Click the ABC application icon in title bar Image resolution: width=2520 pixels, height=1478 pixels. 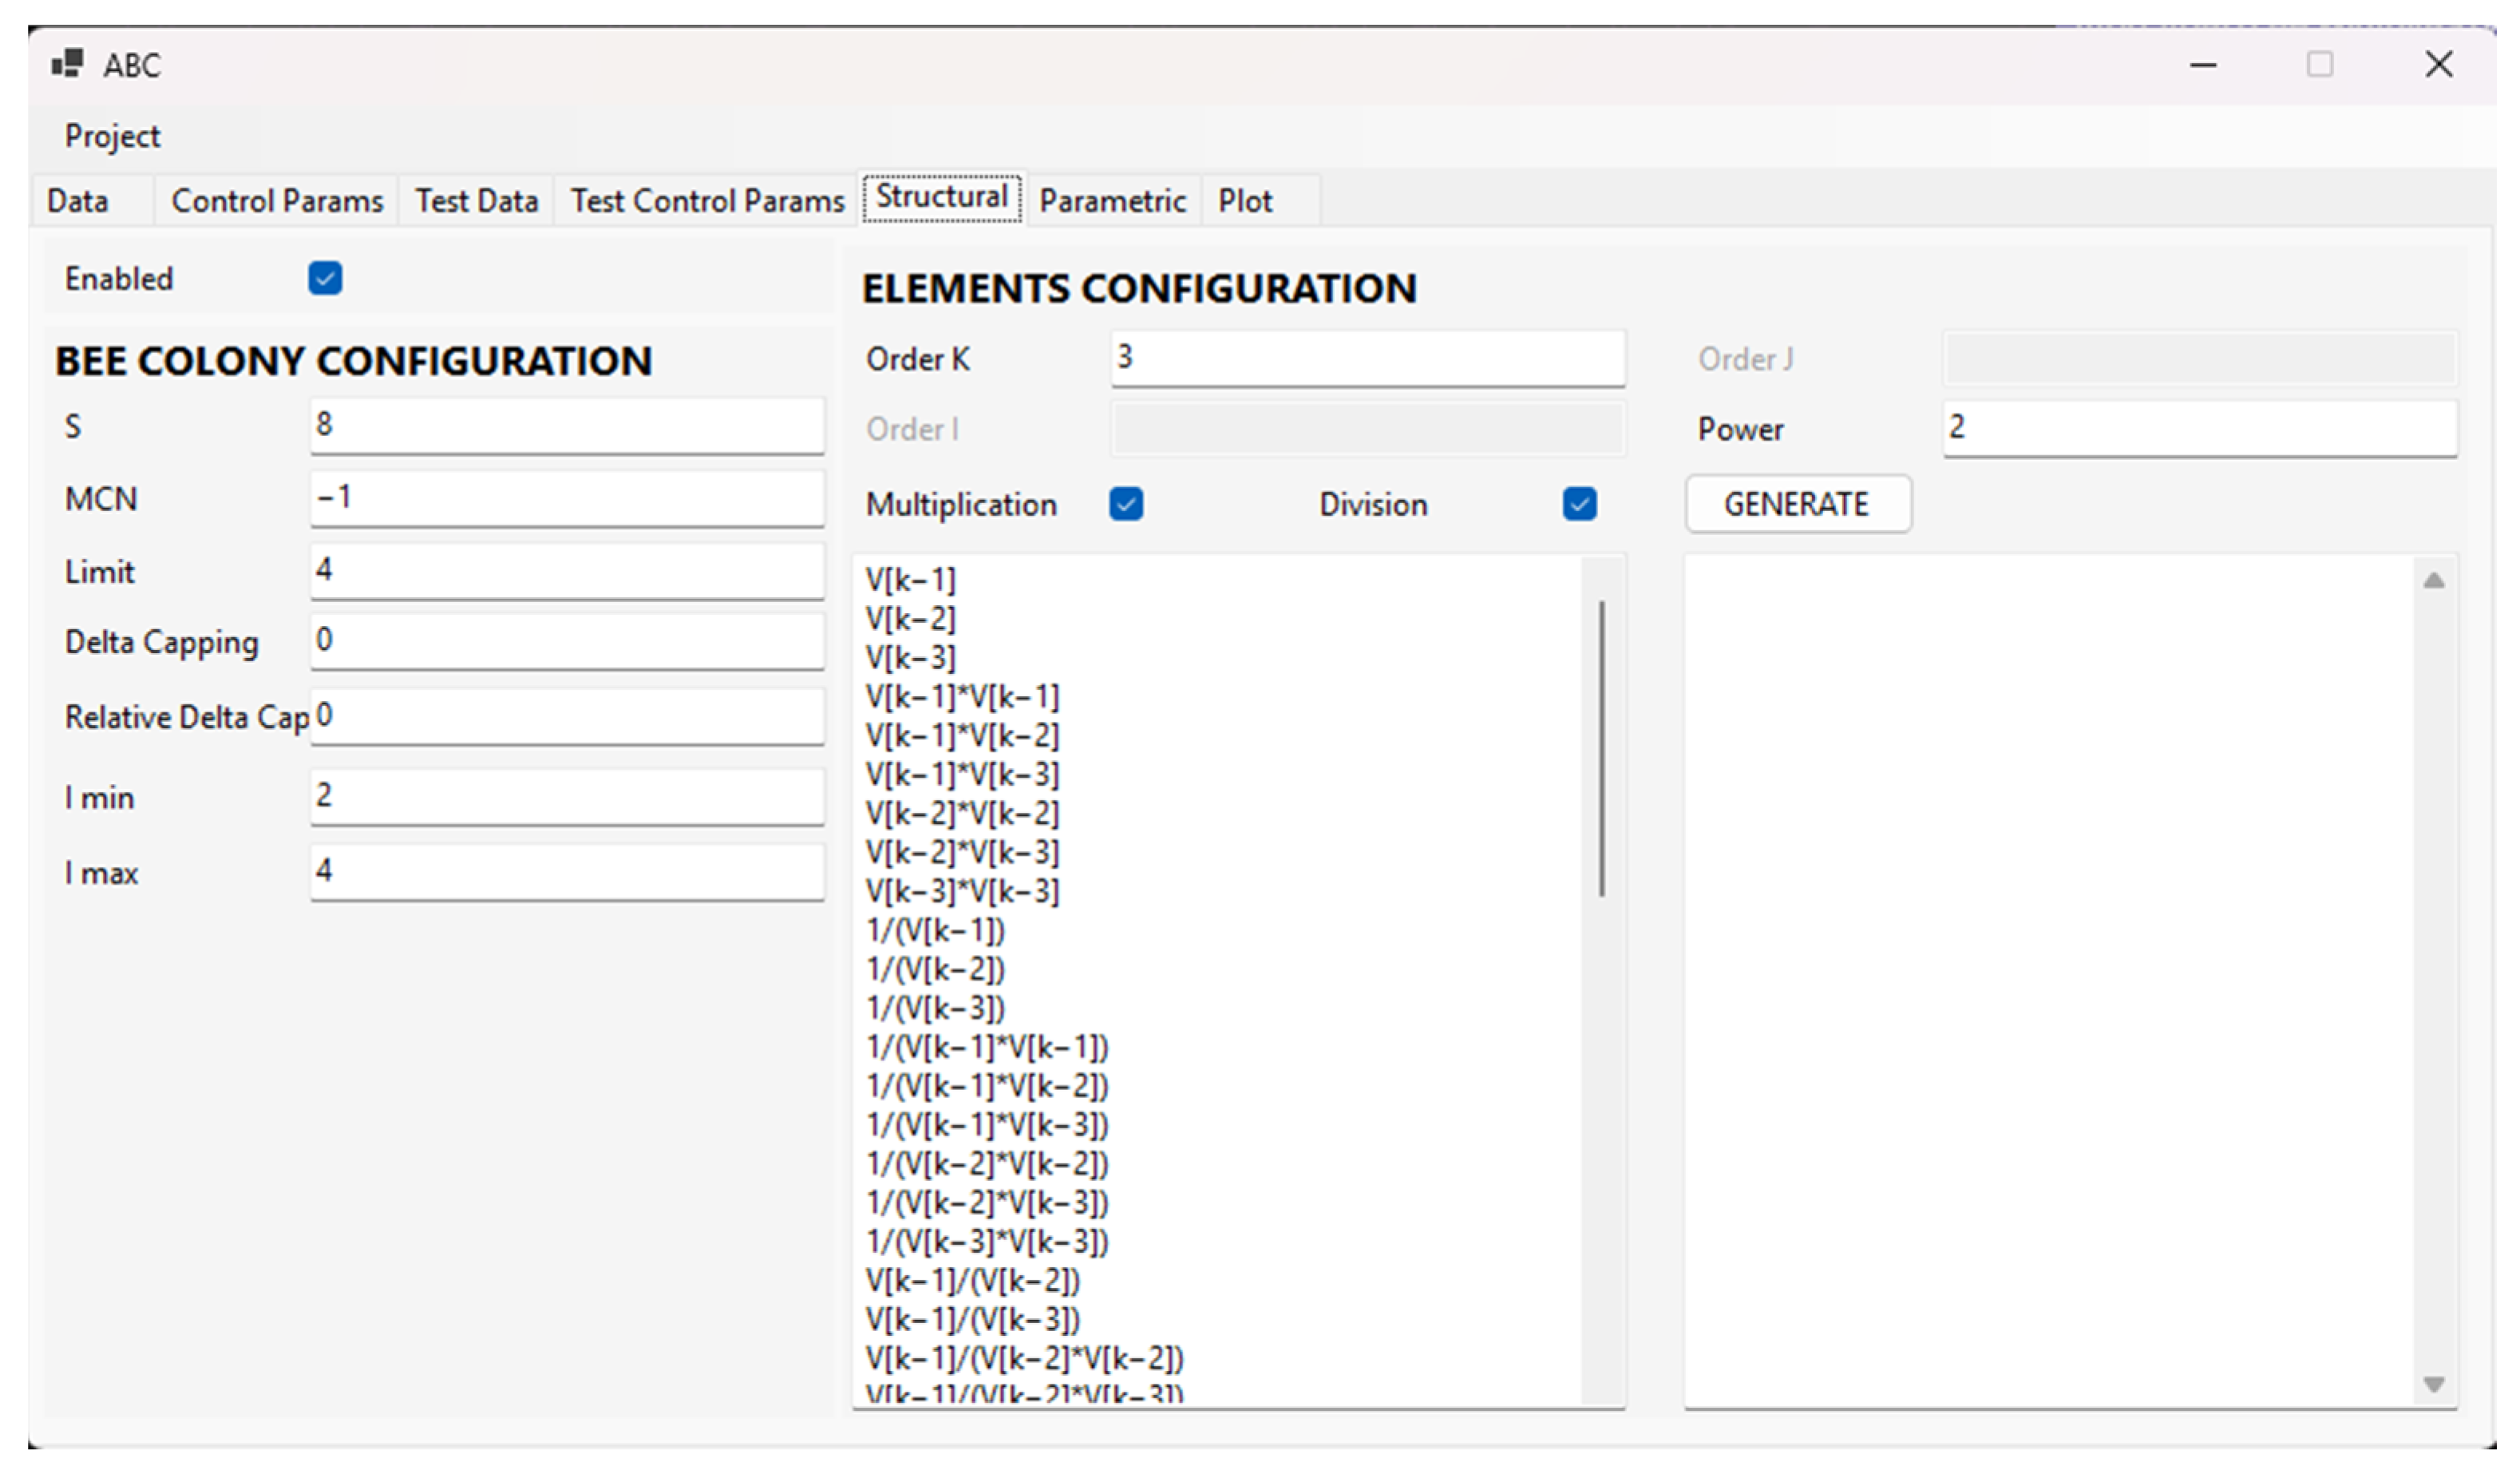[x=67, y=64]
